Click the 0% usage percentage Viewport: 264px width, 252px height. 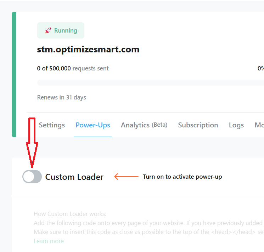[260, 68]
